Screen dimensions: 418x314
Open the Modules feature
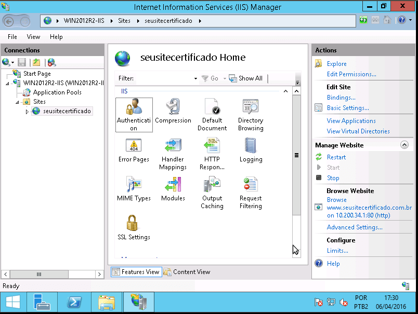pyautogui.click(x=173, y=189)
